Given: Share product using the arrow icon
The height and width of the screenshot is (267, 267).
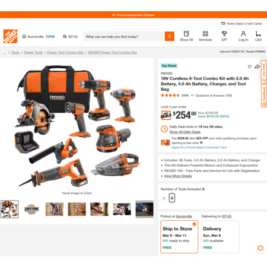Looking at the screenshot, I should point(257,67).
